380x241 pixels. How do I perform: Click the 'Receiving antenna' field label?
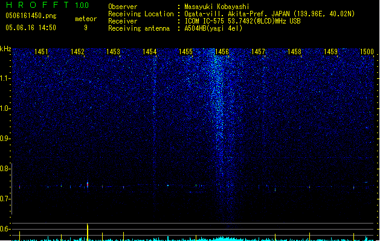139,28
